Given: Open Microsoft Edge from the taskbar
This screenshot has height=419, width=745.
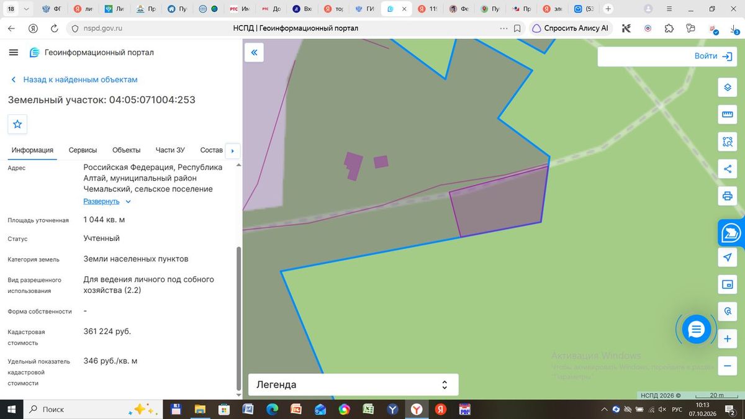Looking at the screenshot, I should tap(272, 410).
